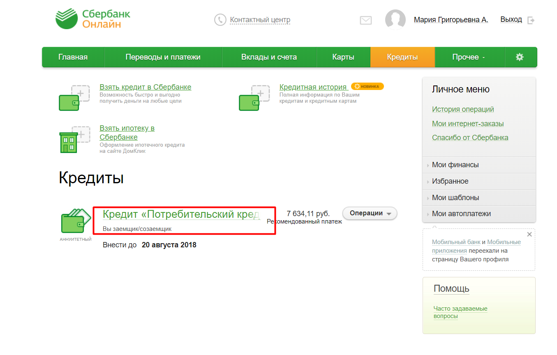Open the Карты tab
557x355 pixels.
[343, 57]
